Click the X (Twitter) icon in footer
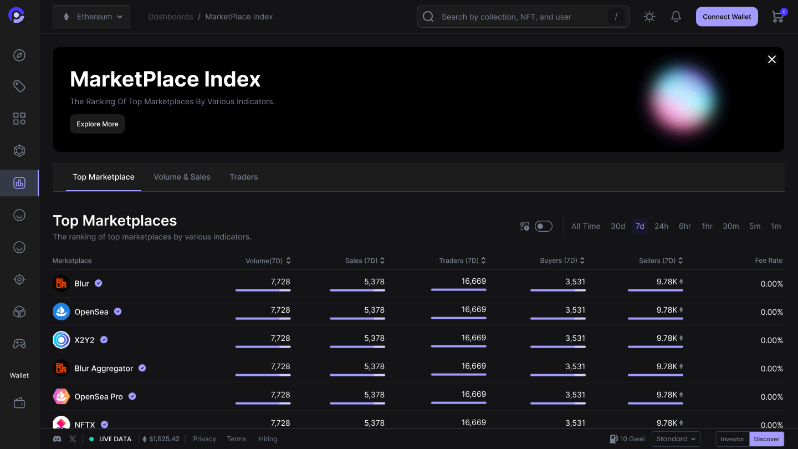The width and height of the screenshot is (798, 449). pos(73,439)
